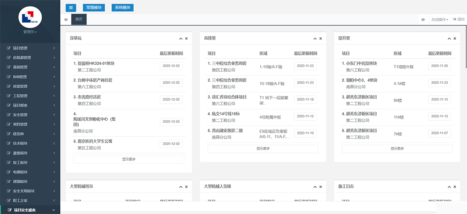Open the 管理员 user dropdown
Viewport: 467px width, 214px height.
[x=30, y=32]
